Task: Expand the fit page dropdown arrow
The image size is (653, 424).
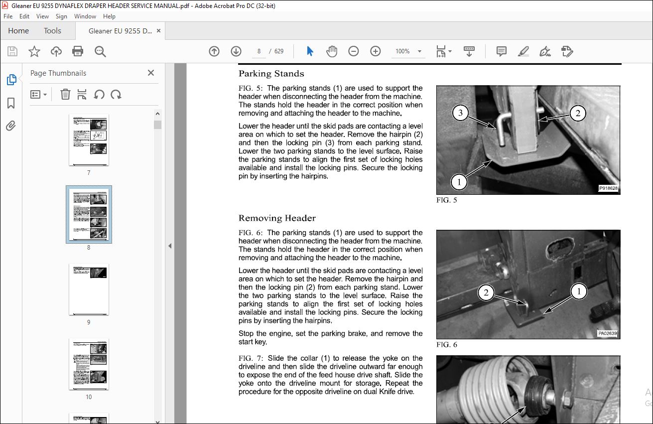Action: coord(450,51)
